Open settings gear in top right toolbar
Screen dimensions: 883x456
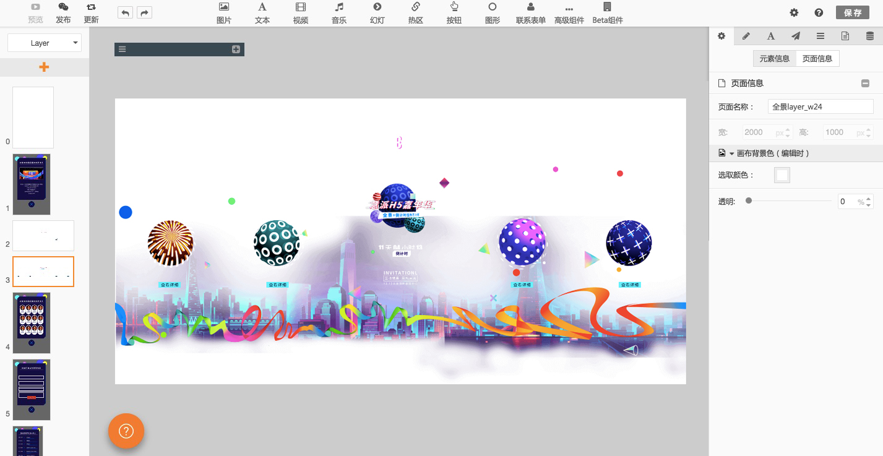pos(794,12)
